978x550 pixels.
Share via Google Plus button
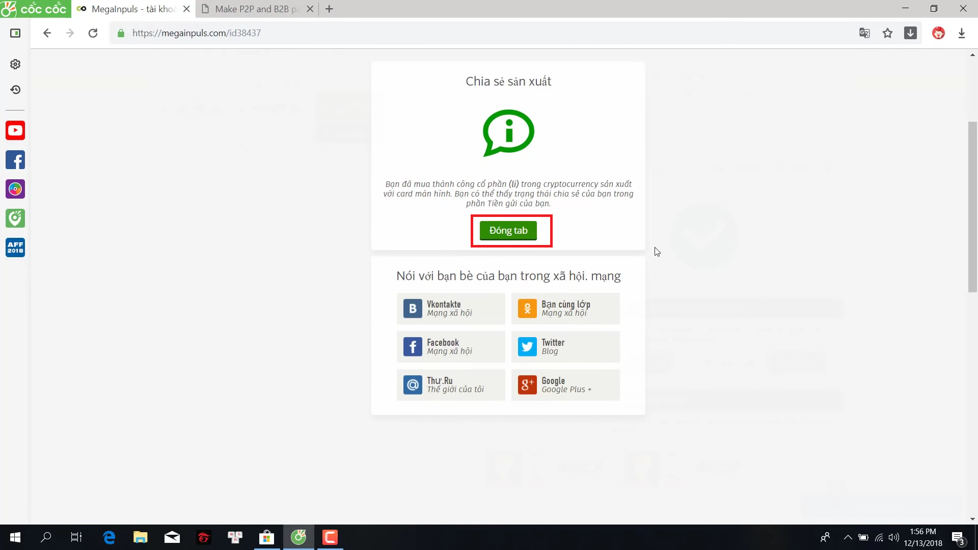click(x=565, y=385)
